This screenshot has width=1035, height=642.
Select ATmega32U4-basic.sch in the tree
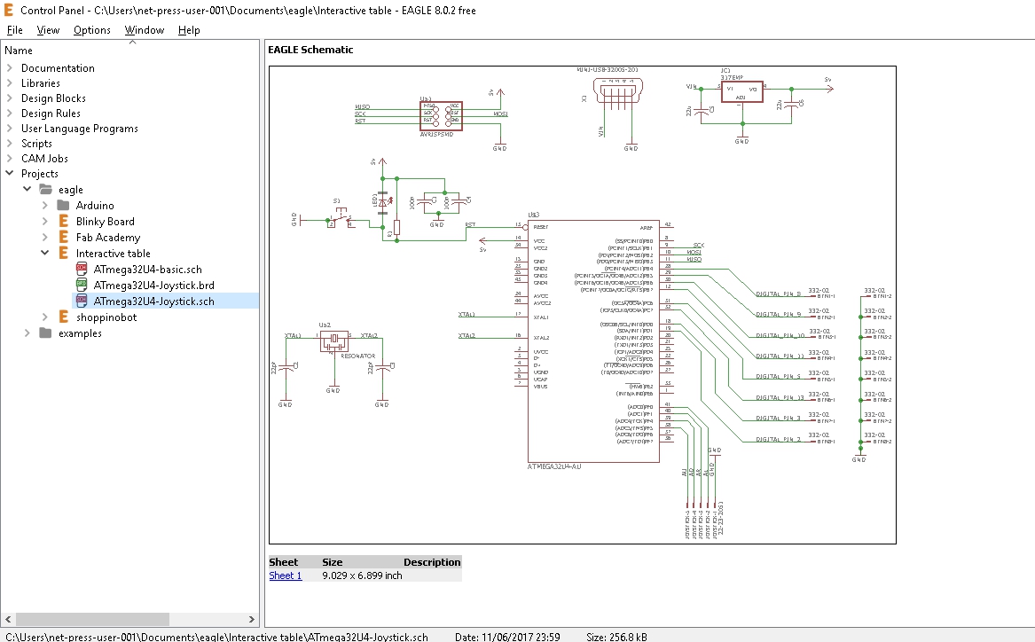click(x=148, y=270)
